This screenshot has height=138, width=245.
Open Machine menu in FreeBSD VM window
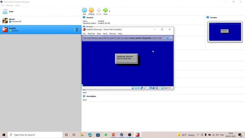point(91,33)
